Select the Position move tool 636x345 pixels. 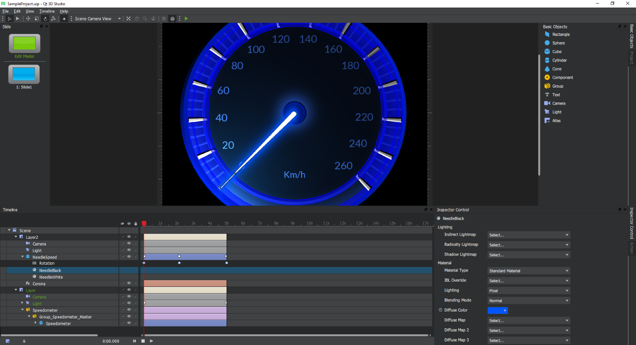[x=28, y=19]
